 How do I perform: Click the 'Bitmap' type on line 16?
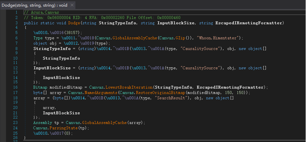[40, 87]
